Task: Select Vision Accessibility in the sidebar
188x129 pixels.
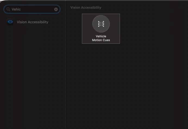Action: point(32,22)
